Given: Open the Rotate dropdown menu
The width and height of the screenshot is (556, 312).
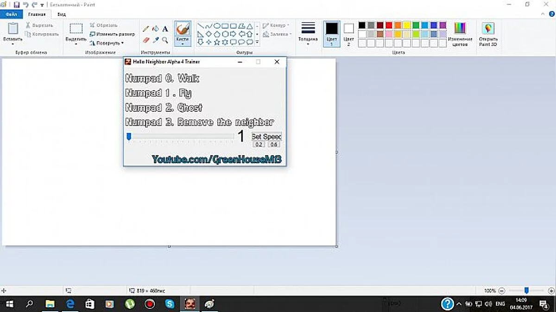Looking at the screenshot, I should coord(109,43).
